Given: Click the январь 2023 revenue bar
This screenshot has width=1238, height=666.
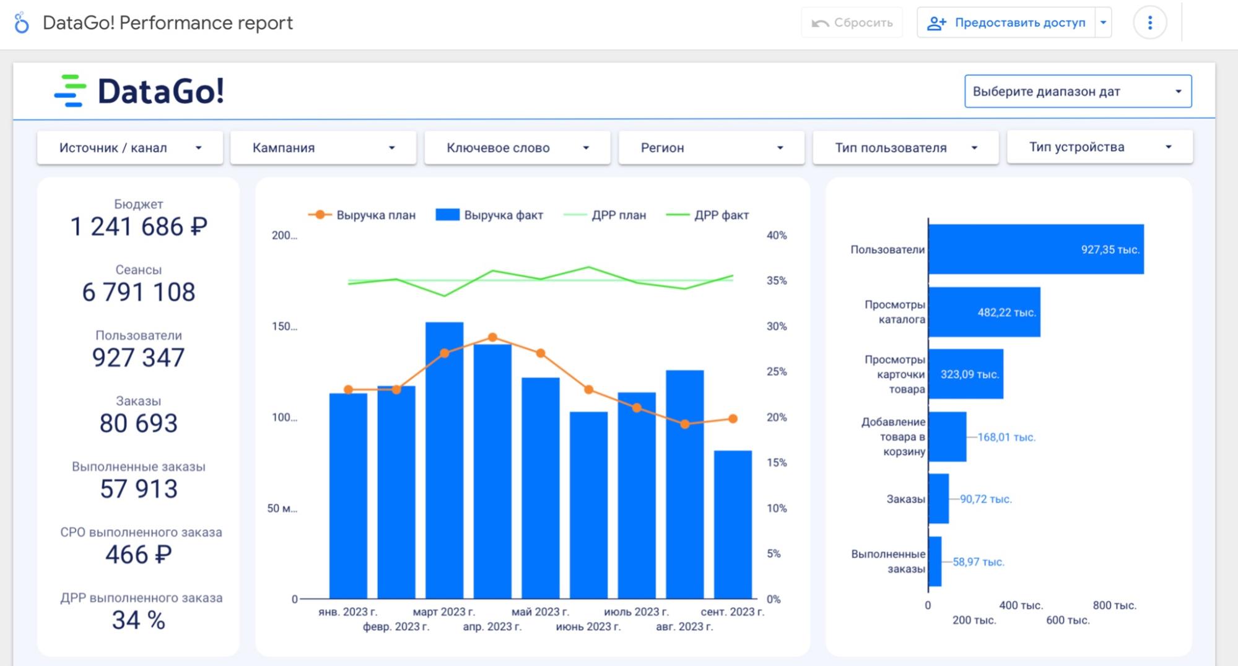Looking at the screenshot, I should [x=348, y=496].
